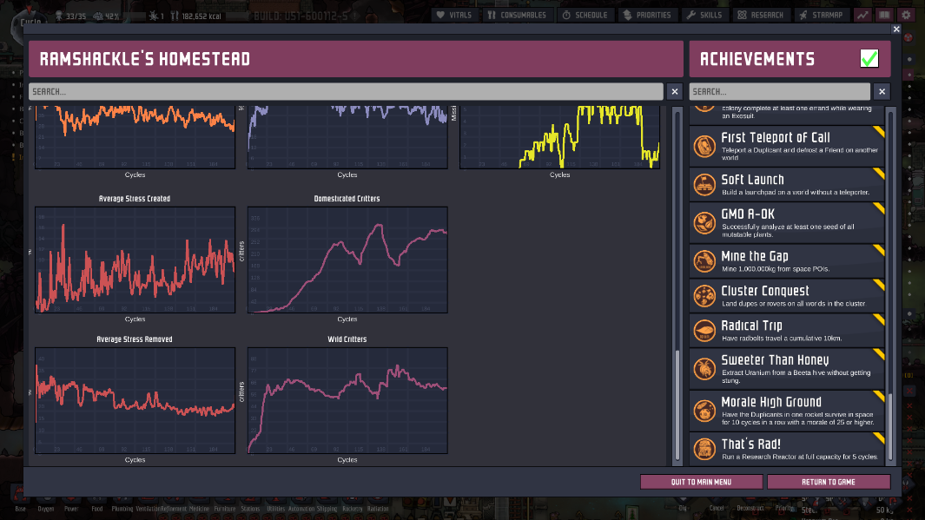Open the Research menu tab
The height and width of the screenshot is (520, 925).
pyautogui.click(x=762, y=15)
